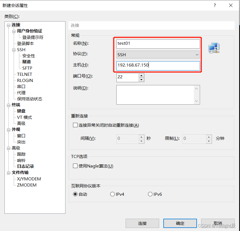Click the session computer icon

214,48
